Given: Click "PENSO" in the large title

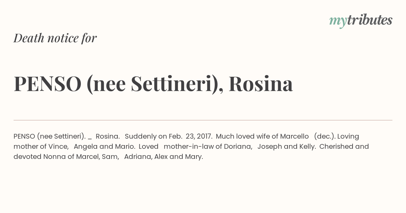Looking at the screenshot, I should (47, 84).
